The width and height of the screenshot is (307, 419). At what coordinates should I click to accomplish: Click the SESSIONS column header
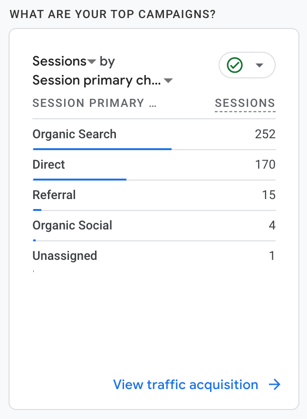[245, 103]
